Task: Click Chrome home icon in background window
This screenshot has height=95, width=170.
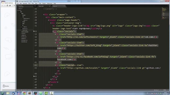Action: (10, 6)
